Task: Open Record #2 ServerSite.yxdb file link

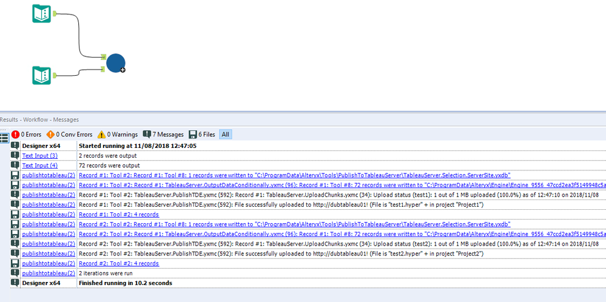Action: 294,224
